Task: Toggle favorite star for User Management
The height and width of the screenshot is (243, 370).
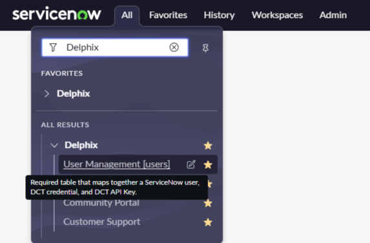Action: click(x=208, y=164)
